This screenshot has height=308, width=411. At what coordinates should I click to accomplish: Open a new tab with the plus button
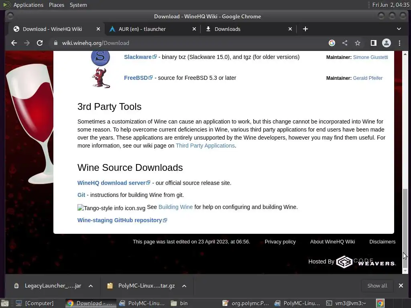coord(305,29)
